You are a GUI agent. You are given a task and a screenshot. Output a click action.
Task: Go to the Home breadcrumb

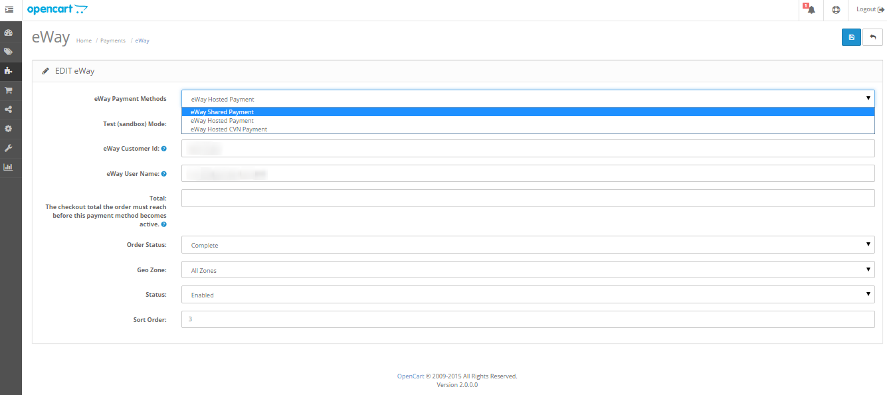[84, 40]
